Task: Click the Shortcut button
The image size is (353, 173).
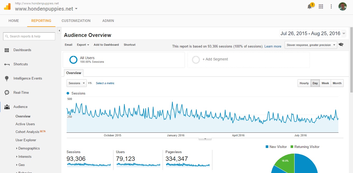Action: point(129,45)
